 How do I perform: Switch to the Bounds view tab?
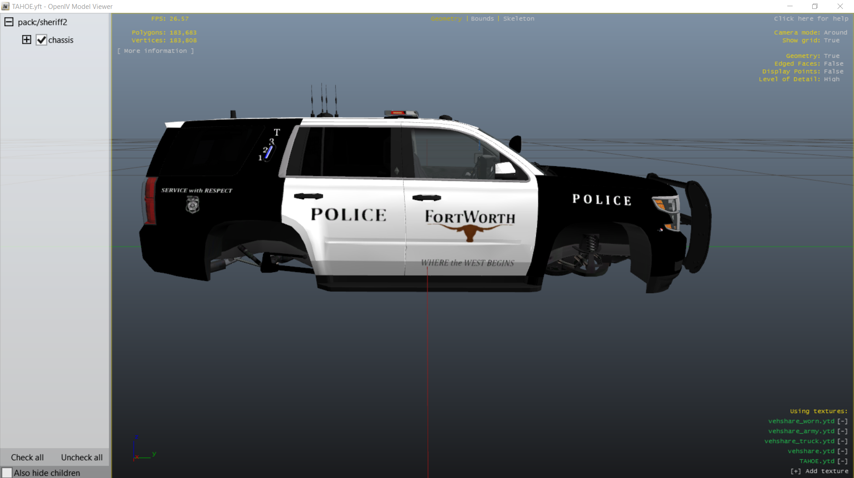(x=482, y=19)
